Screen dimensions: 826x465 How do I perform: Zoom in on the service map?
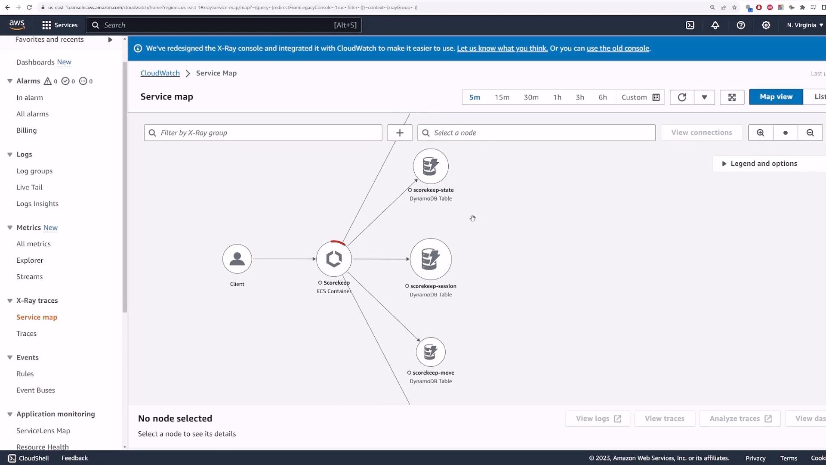pos(761,133)
